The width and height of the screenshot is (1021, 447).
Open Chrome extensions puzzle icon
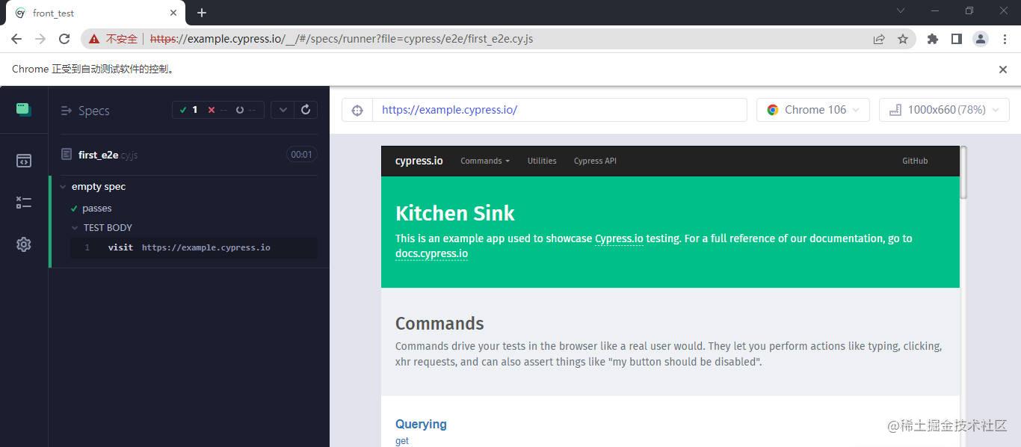tap(932, 39)
